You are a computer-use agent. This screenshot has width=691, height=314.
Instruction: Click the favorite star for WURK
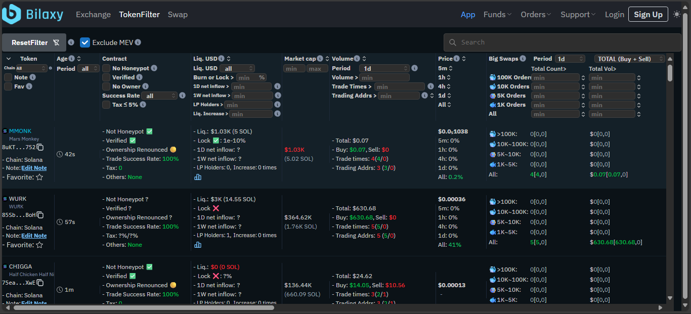tap(39, 245)
